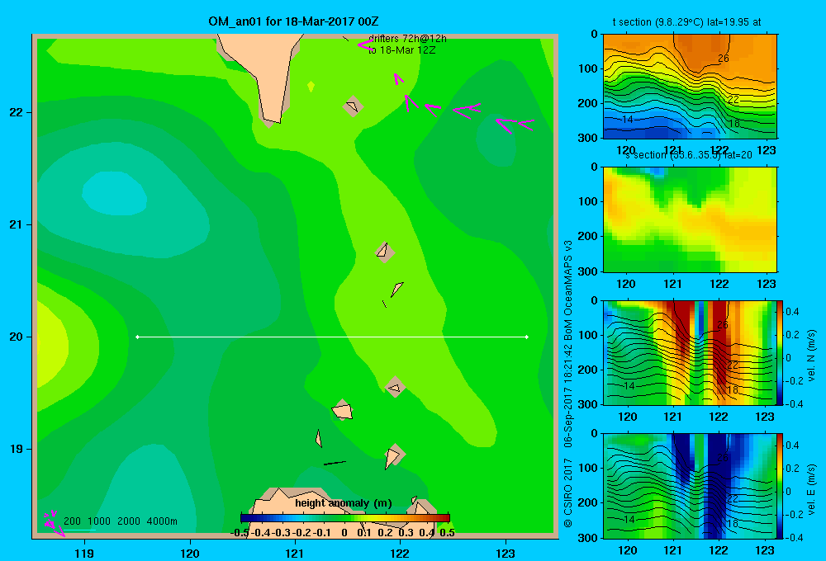
Task: Click the "26" isotherm label in the t section
Action: (x=724, y=59)
